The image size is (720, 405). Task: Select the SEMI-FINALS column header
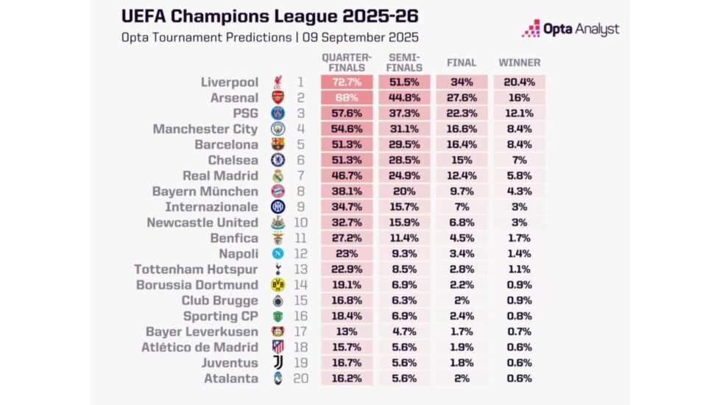403,63
